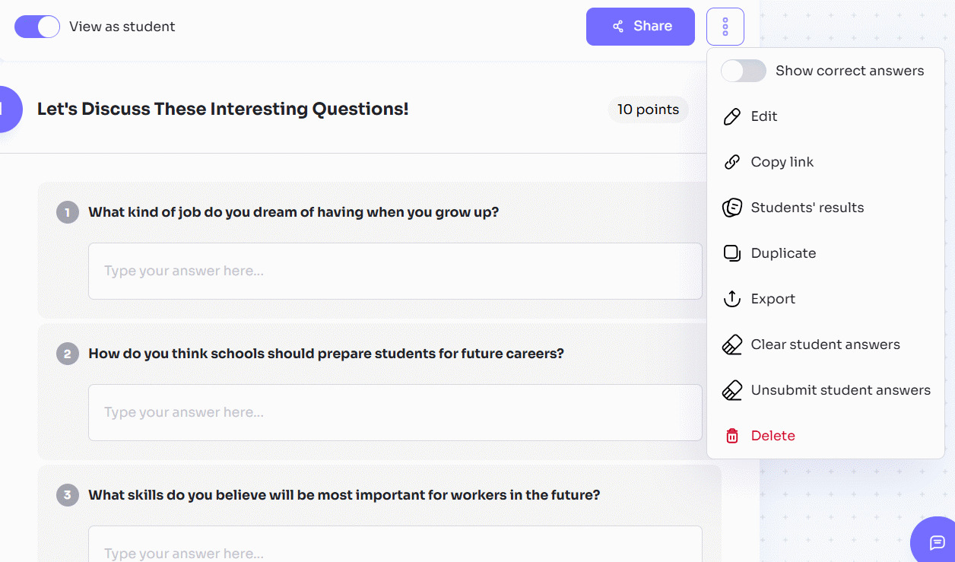Choose Export in the options menu
Viewport: 955px width, 562px height.
click(773, 299)
